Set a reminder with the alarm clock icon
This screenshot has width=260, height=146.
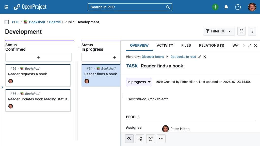[150, 139]
